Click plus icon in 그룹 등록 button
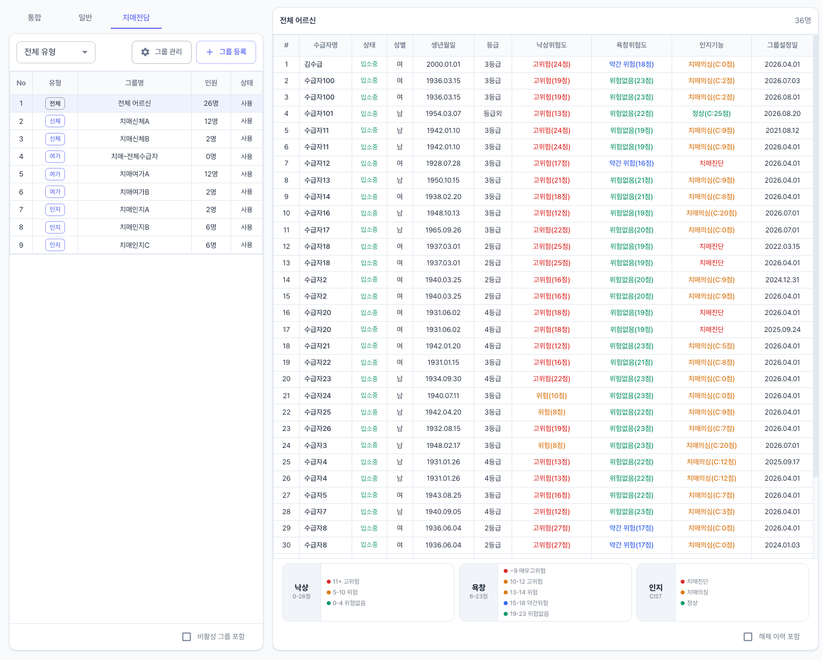The height and width of the screenshot is (660, 822). pos(210,52)
